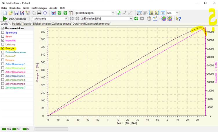
Task: Open the Grafikvorlagen menu
Action: [x=39, y=8]
